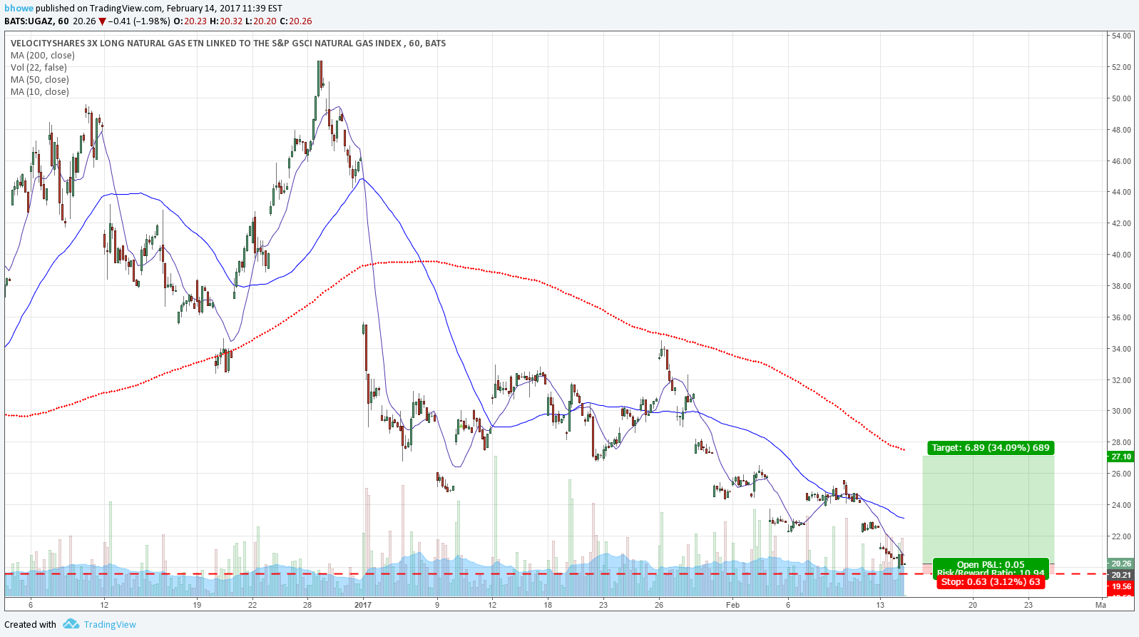Click the 30.00 price scale label
The image size is (1139, 637).
click(1121, 411)
